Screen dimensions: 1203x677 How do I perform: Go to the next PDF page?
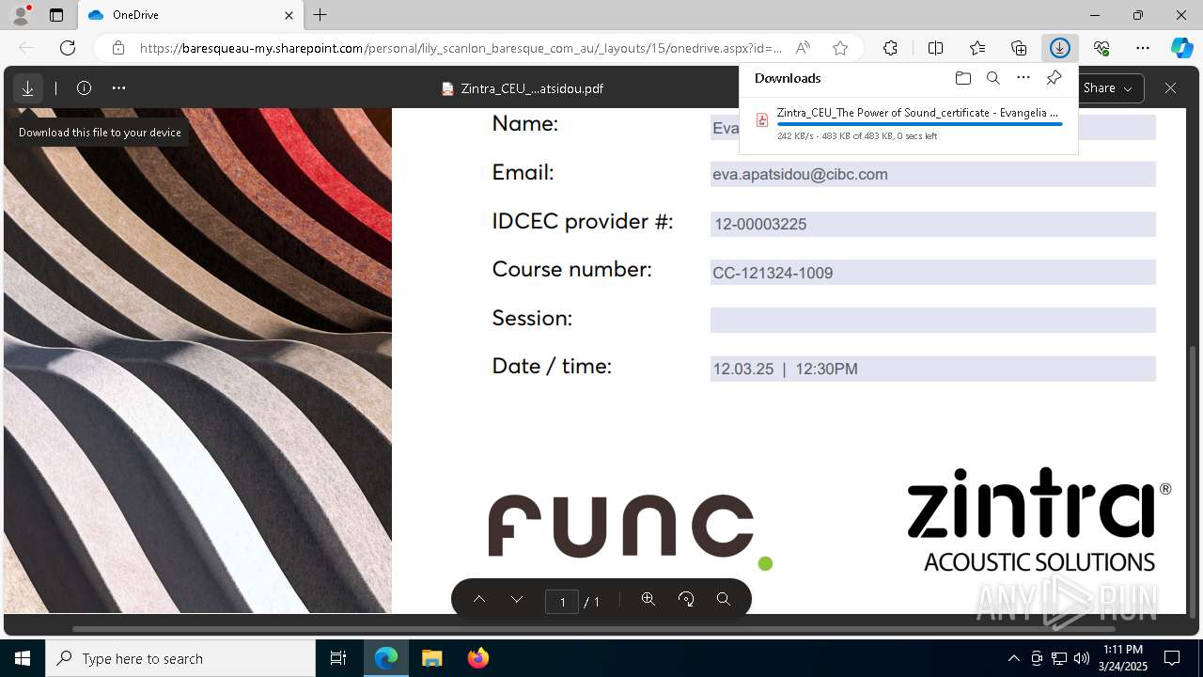517,600
